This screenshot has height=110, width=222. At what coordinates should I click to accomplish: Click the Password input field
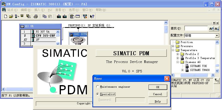pos(130,100)
